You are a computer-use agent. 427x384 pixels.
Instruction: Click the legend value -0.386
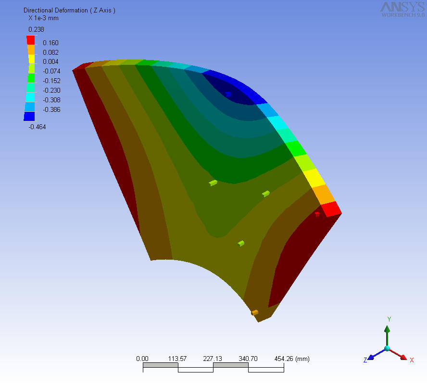52,109
